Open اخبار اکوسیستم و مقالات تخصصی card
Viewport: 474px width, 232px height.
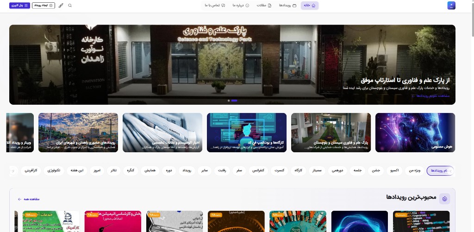(x=162, y=132)
